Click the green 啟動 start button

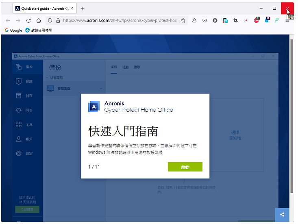[x=185, y=167]
